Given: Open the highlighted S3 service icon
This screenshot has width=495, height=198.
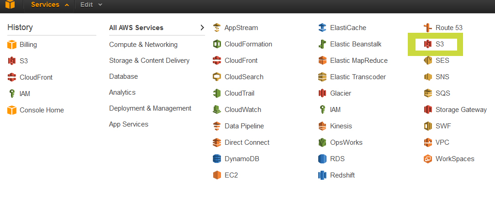Looking at the screenshot, I should (x=428, y=45).
